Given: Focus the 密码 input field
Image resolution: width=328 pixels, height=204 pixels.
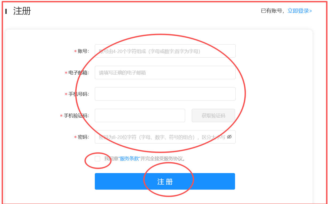Looking at the screenshot, I should pos(165,137).
